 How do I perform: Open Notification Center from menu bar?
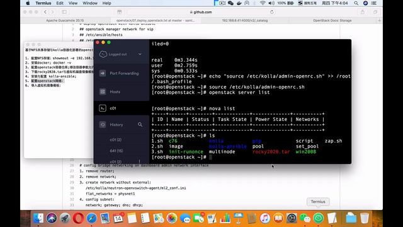(x=374, y=3)
